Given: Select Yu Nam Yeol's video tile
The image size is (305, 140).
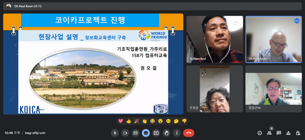Looking at the screenshot, I should [215, 39].
